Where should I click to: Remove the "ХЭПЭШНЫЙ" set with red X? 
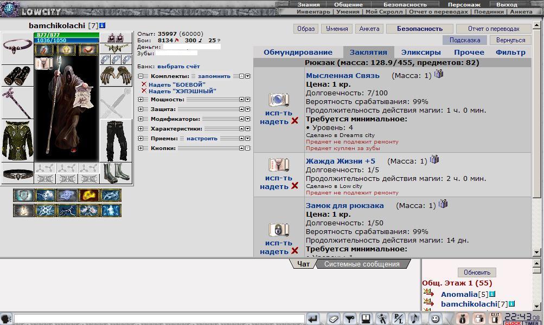coord(144,91)
